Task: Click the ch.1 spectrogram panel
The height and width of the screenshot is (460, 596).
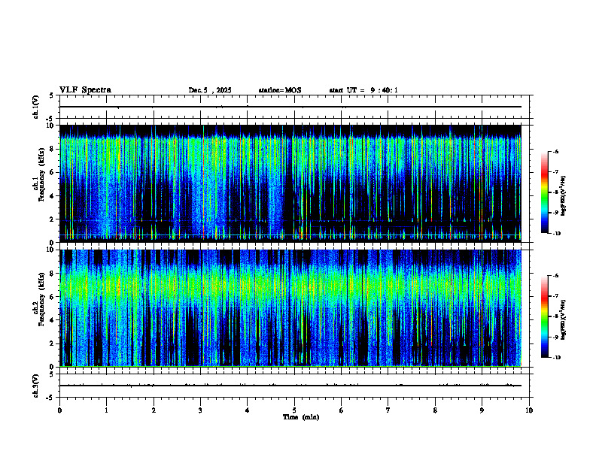Action: tap(290, 183)
